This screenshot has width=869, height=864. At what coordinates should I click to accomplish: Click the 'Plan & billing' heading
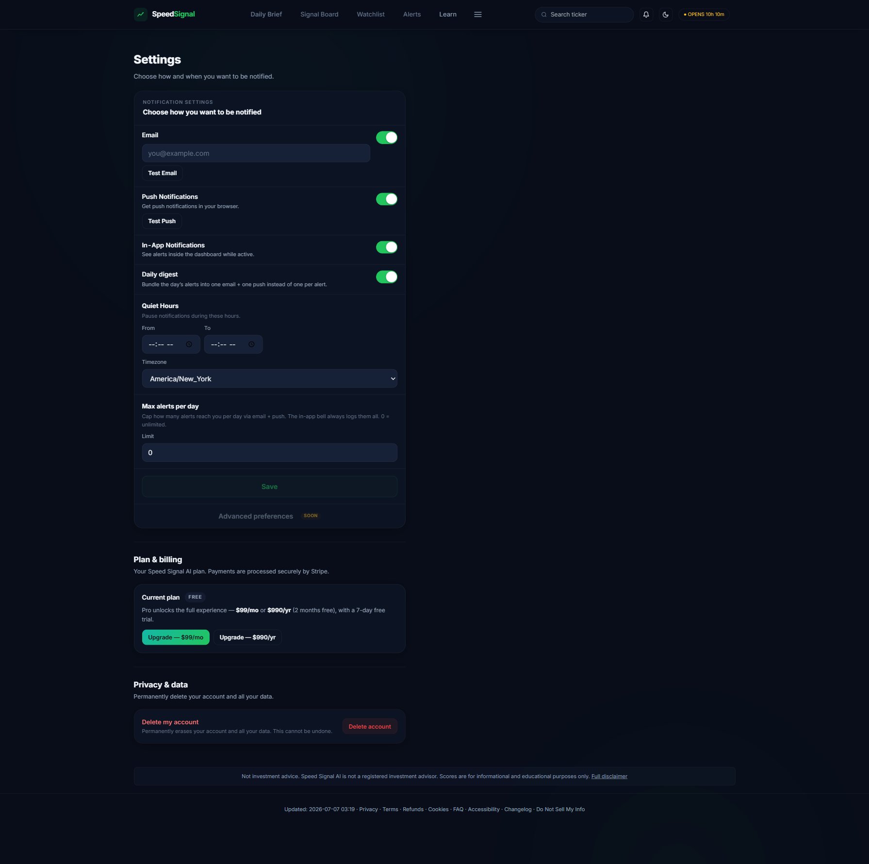(x=158, y=560)
